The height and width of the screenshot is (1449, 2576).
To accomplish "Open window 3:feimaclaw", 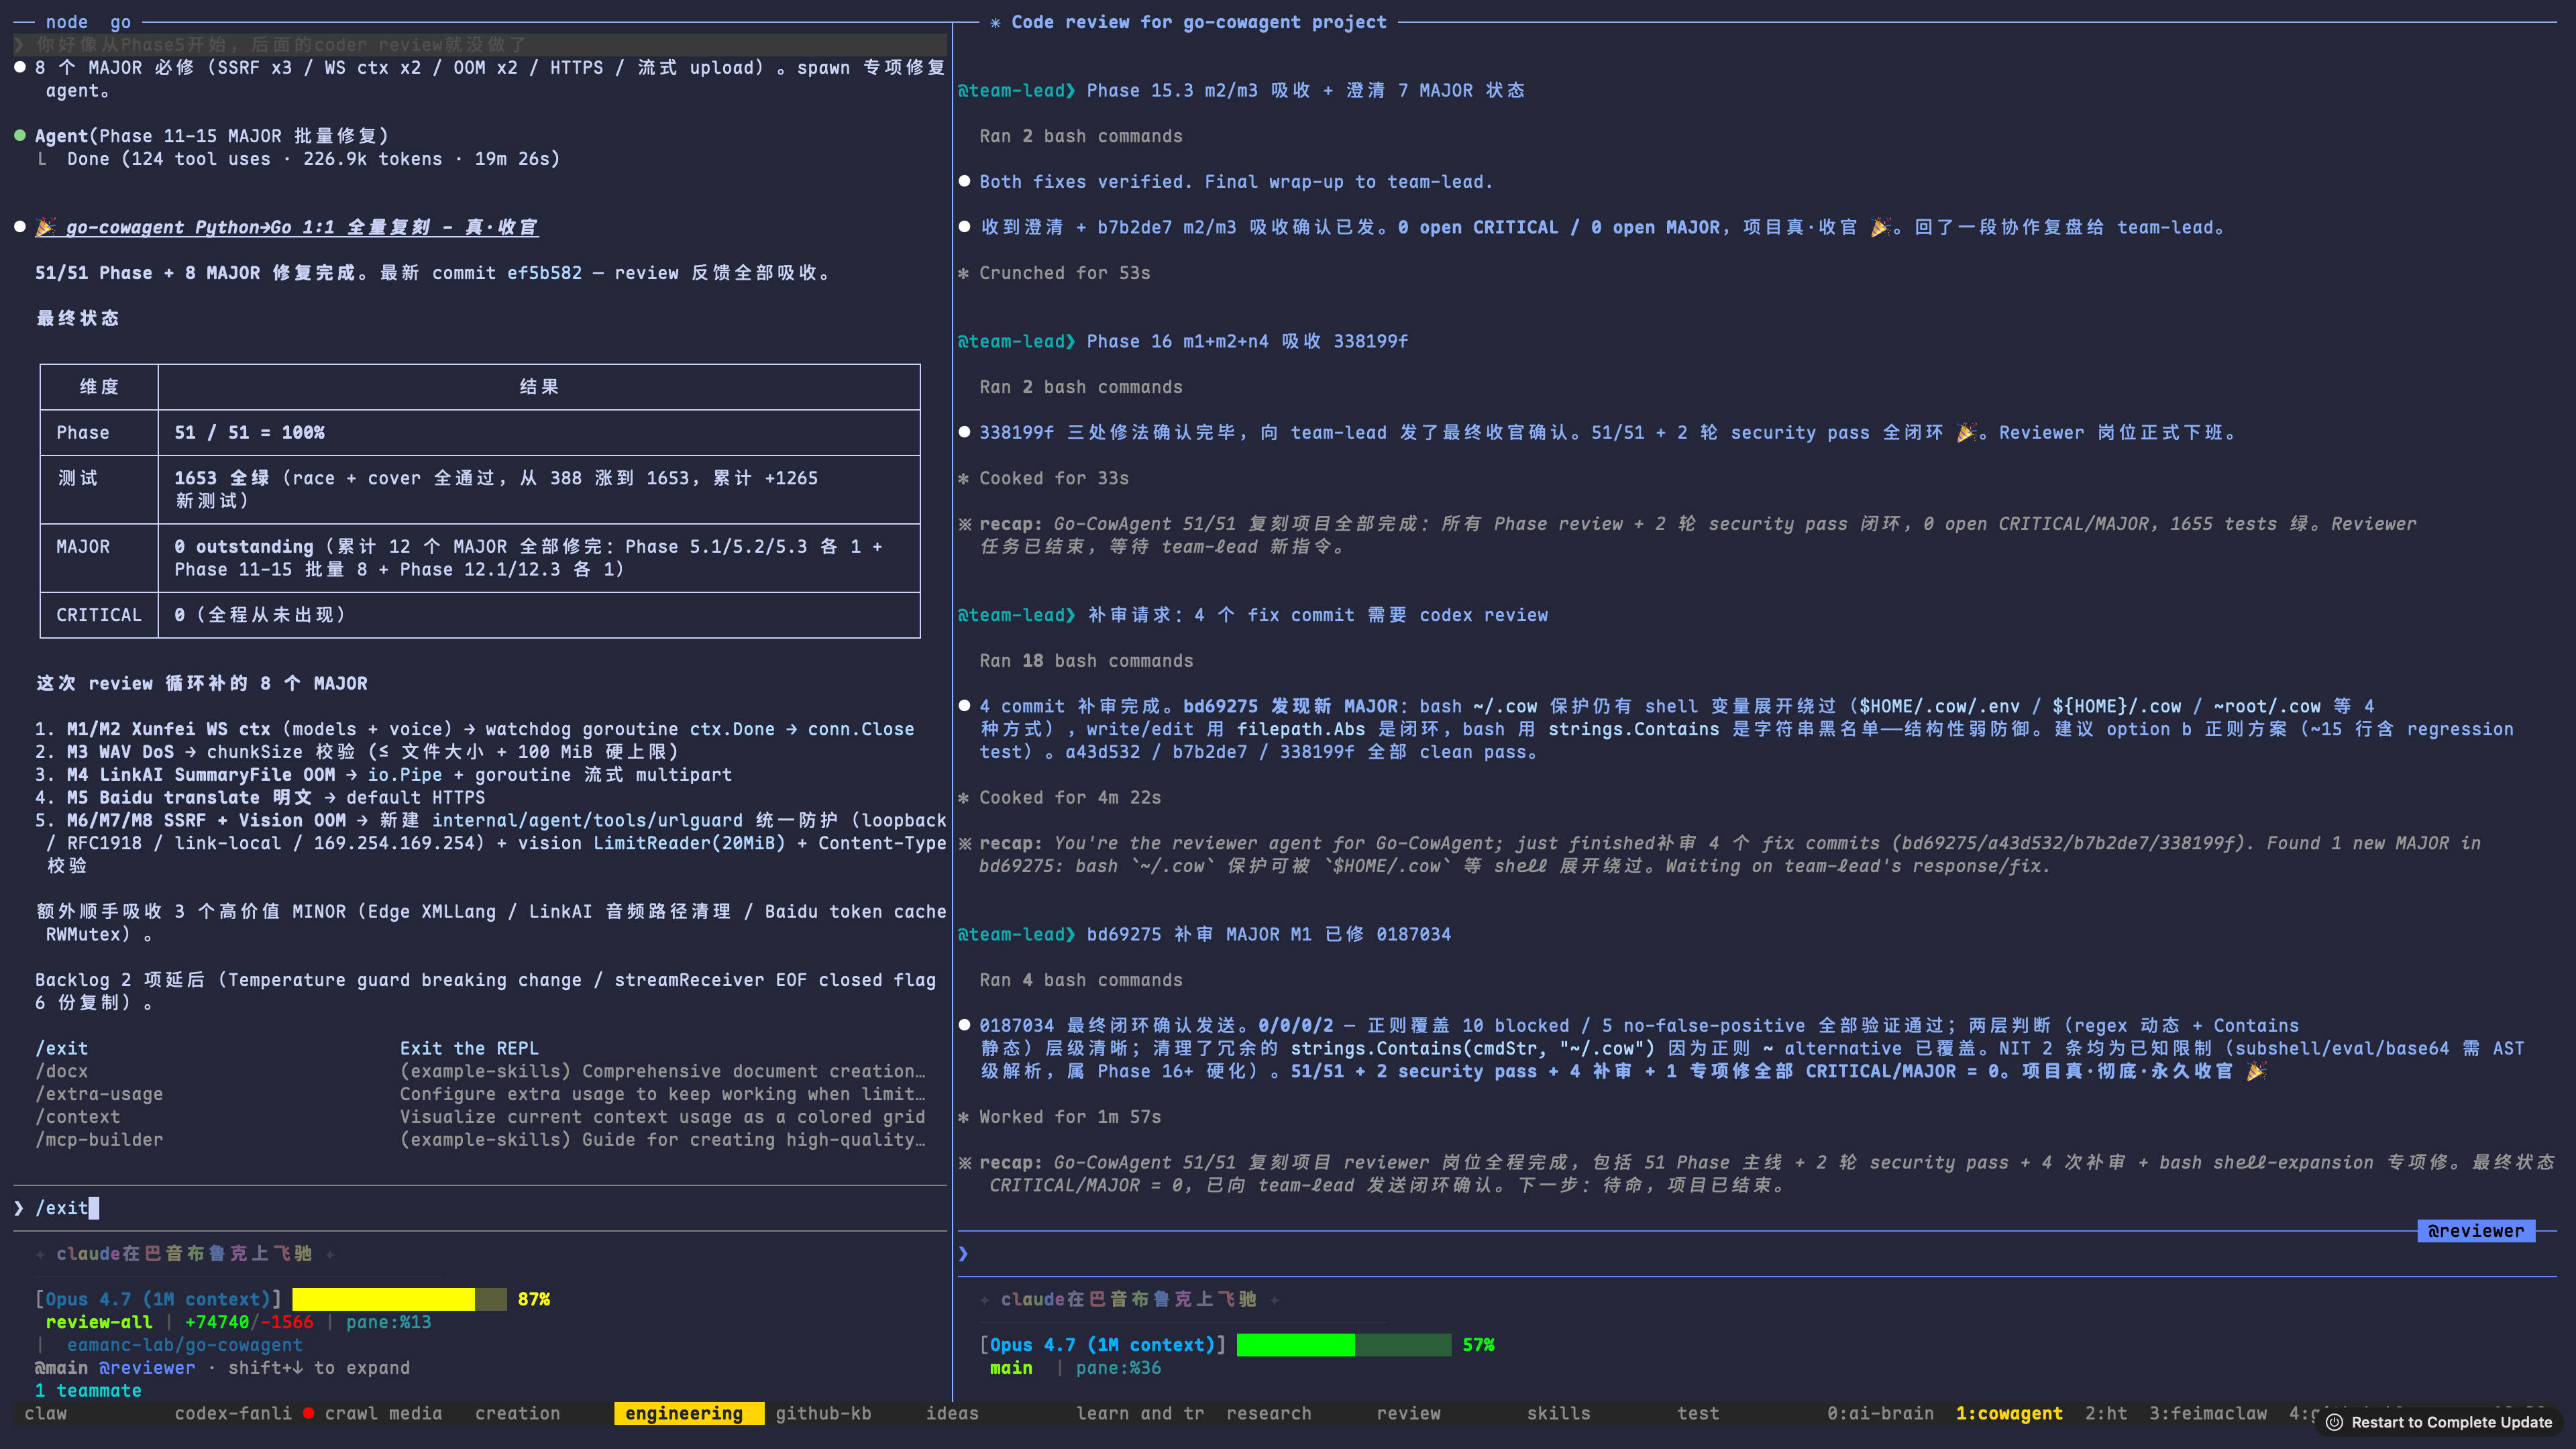I will 2208,1413.
